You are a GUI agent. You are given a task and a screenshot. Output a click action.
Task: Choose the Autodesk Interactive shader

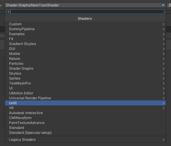click(85, 113)
